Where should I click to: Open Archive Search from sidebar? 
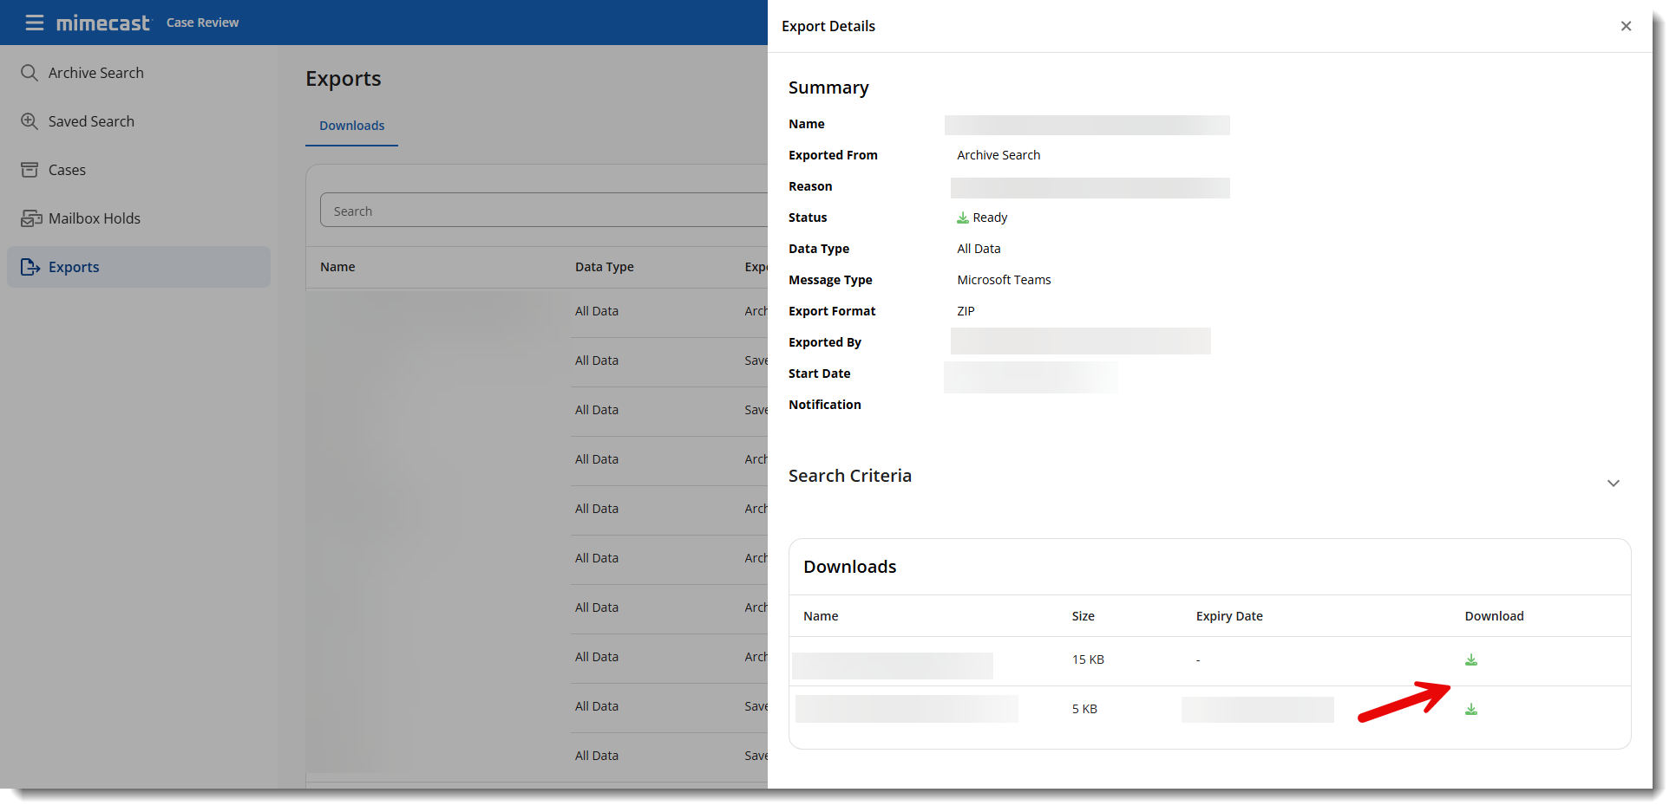pos(95,73)
